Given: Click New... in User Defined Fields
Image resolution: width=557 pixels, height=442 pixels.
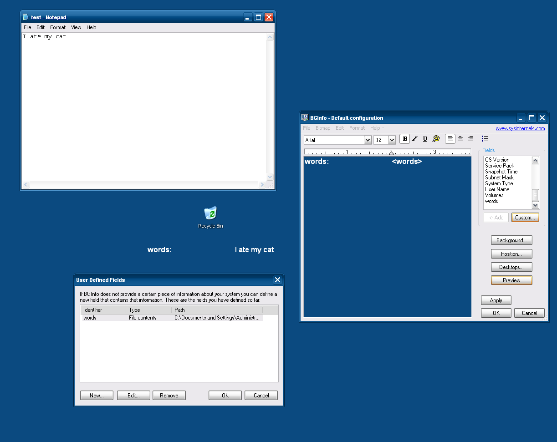Looking at the screenshot, I should [x=97, y=396].
